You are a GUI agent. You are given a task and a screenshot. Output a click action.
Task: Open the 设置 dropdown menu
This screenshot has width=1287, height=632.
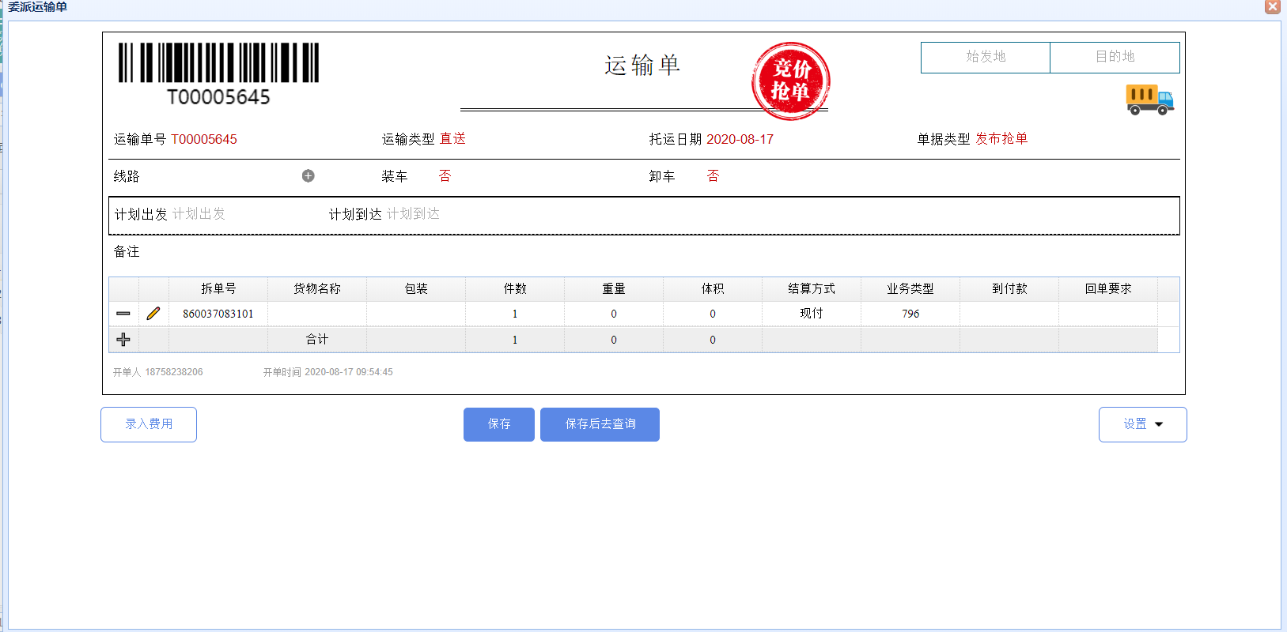(x=1143, y=424)
